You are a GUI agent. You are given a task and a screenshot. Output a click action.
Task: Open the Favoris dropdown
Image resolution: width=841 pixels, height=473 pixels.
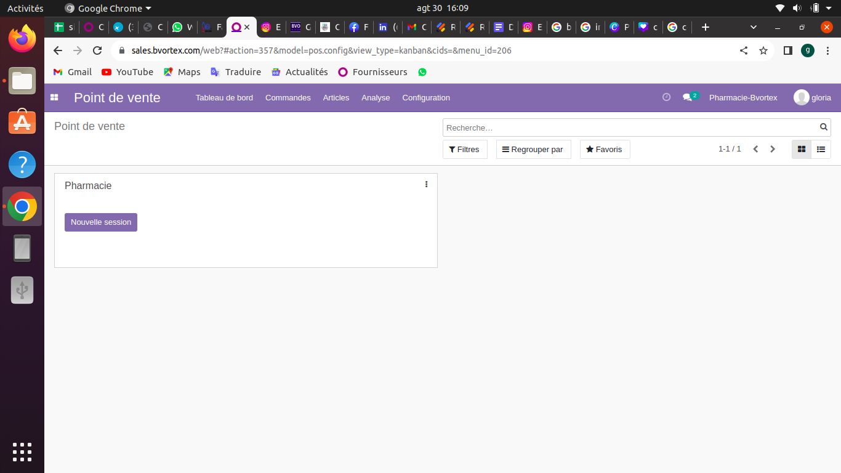(x=605, y=149)
